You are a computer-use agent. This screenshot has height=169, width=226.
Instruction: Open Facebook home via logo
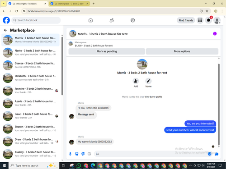pyautogui.click(x=6, y=20)
